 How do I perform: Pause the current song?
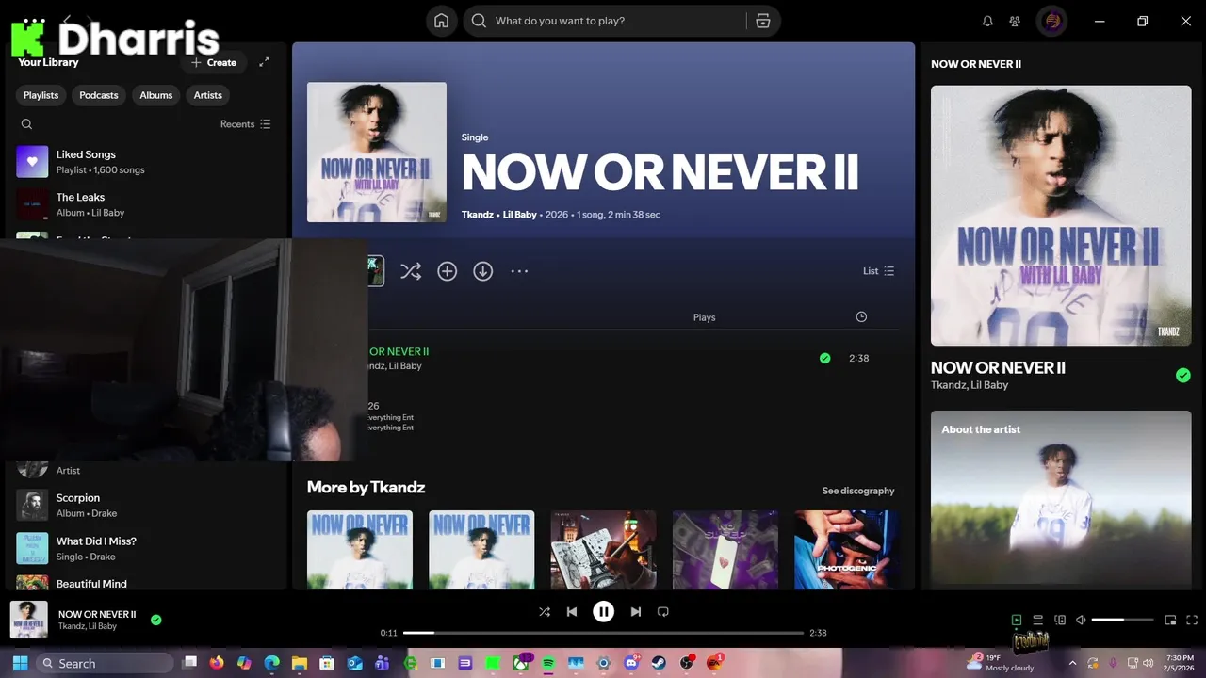click(604, 612)
